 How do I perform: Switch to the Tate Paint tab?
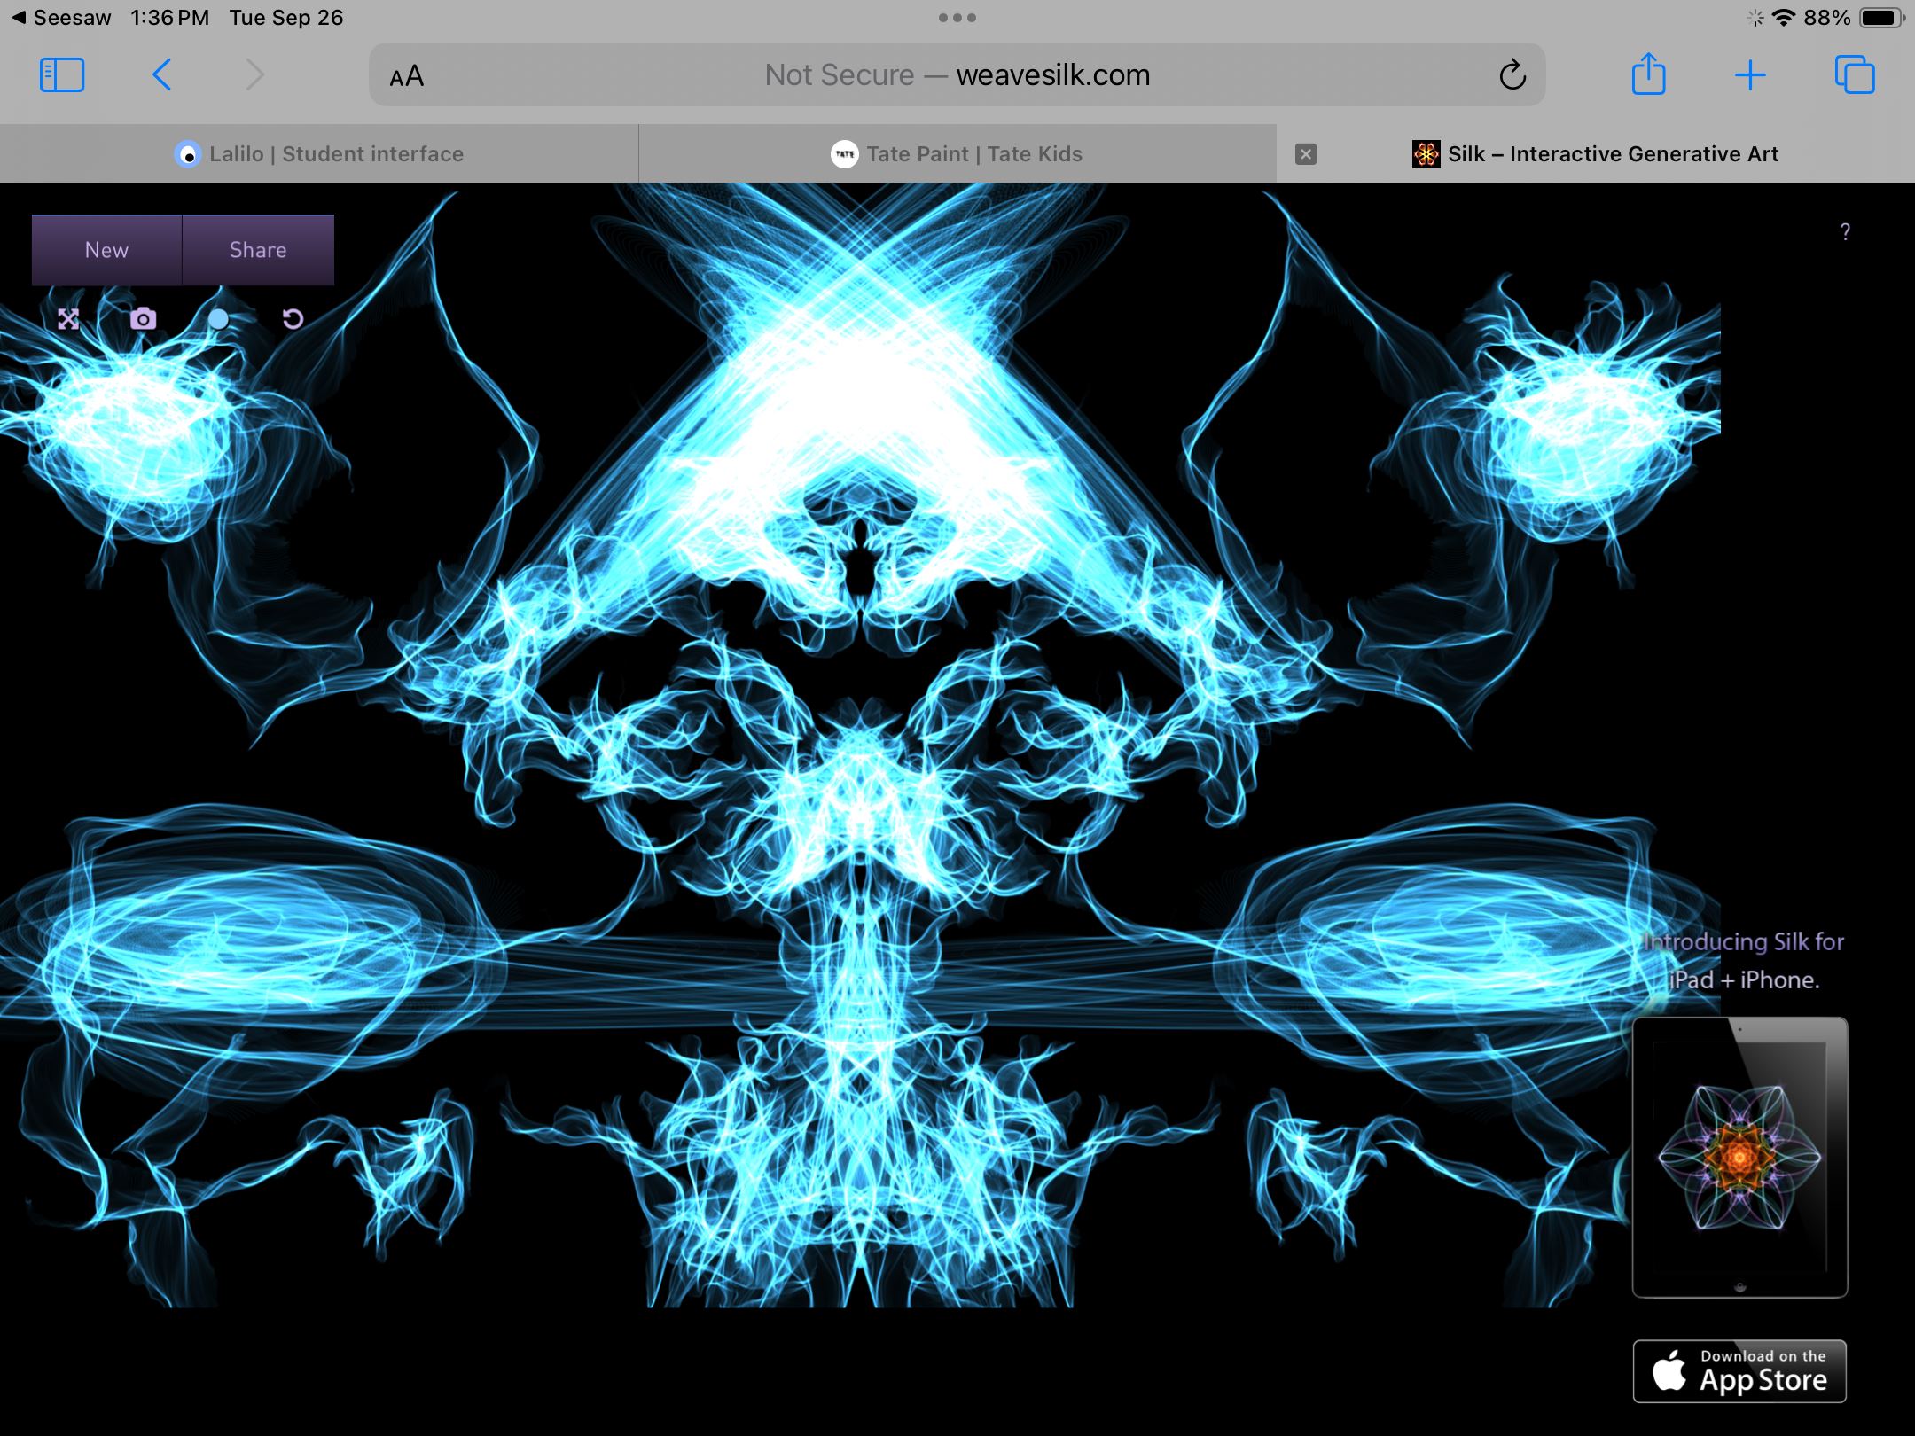[x=957, y=154]
